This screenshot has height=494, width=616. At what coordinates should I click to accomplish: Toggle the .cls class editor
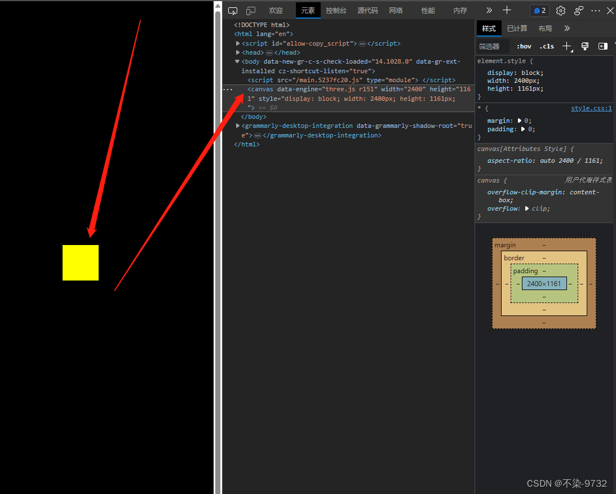click(x=547, y=46)
